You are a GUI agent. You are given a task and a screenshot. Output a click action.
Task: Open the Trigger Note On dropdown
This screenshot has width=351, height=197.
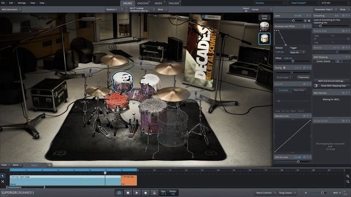coord(297,53)
